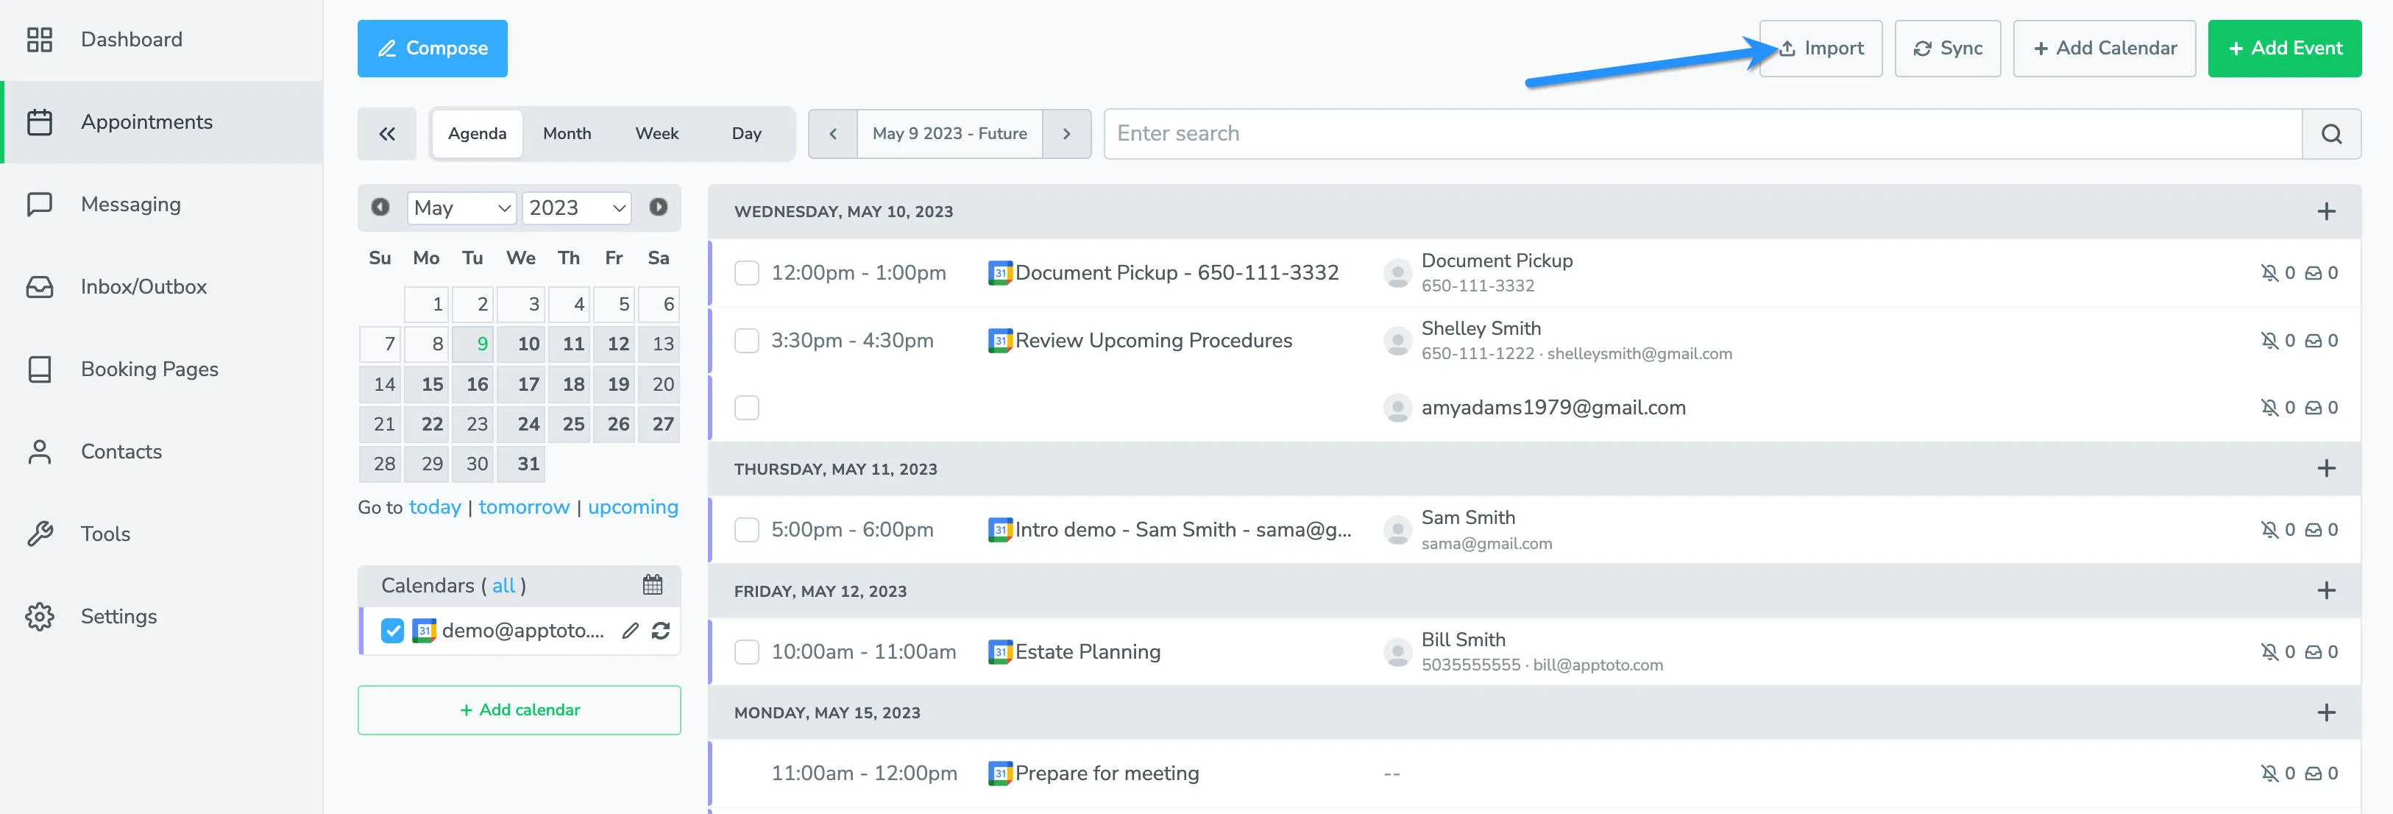The width and height of the screenshot is (2393, 814).
Task: Click the Add Event button
Action: pos(2284,47)
